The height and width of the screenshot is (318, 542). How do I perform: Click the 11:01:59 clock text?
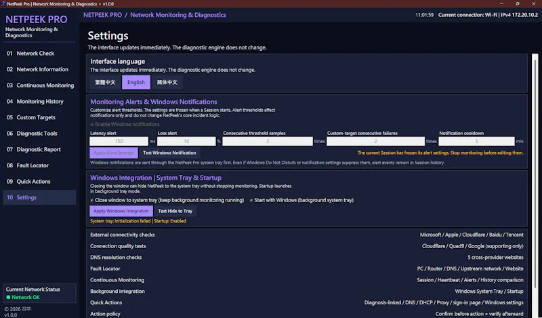[425, 15]
